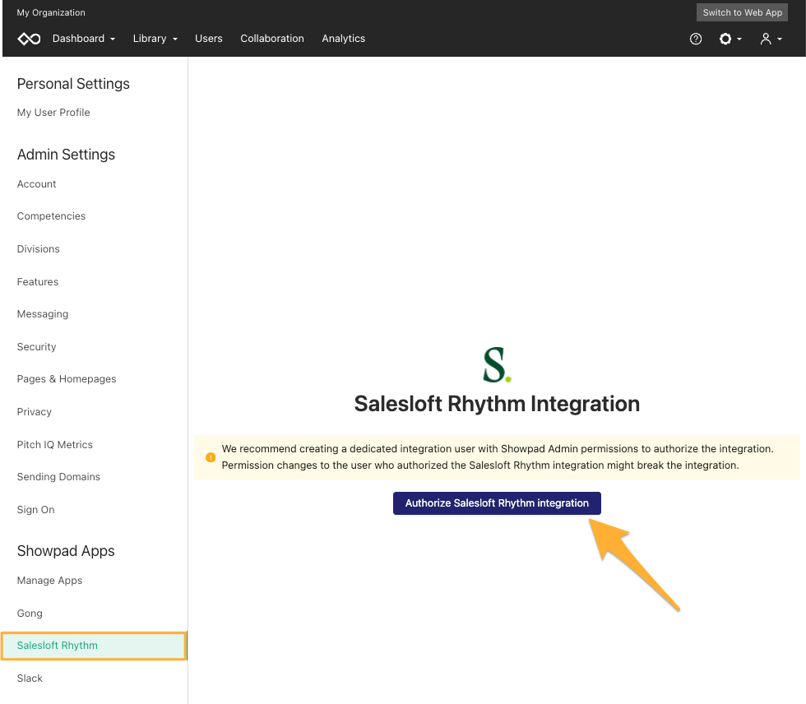Image resolution: width=806 pixels, height=704 pixels.
Task: Open the user profile icon menu
Action: click(771, 39)
